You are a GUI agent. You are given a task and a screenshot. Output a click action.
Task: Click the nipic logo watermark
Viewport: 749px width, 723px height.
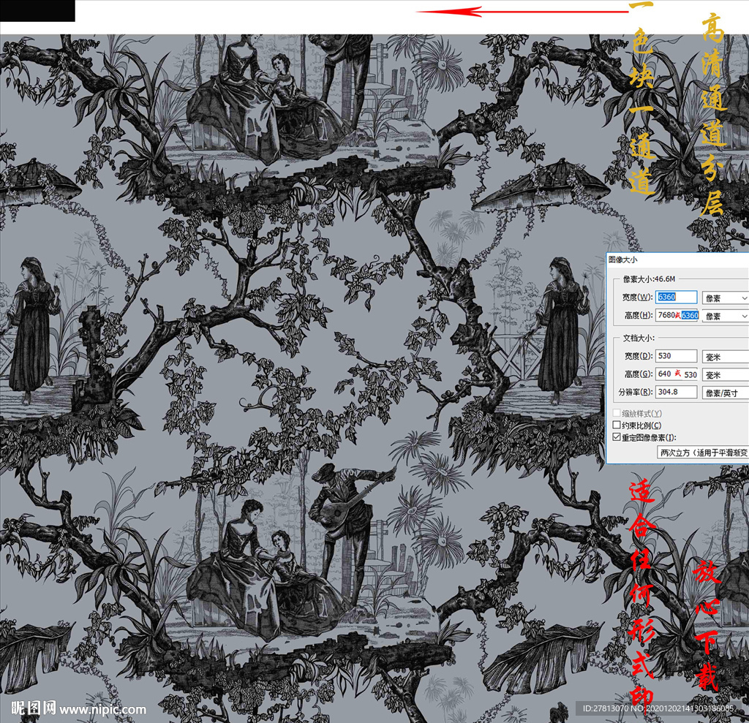pos(34,708)
